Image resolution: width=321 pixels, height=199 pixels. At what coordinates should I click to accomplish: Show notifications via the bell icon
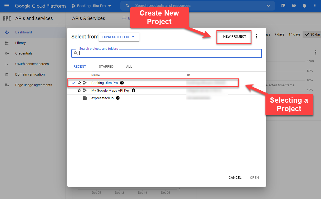(304, 6)
